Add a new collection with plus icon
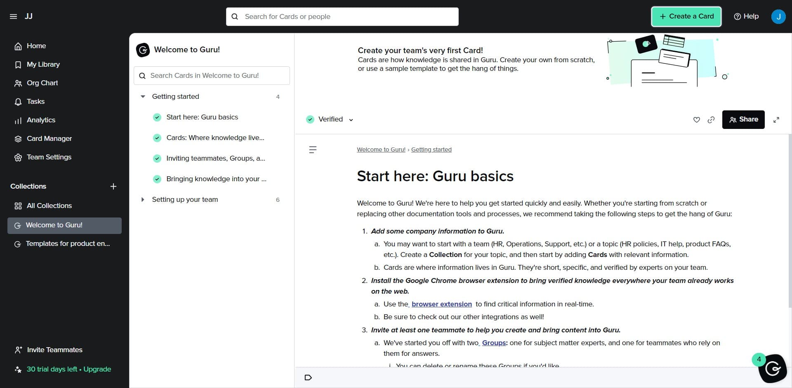792x388 pixels. tap(113, 187)
